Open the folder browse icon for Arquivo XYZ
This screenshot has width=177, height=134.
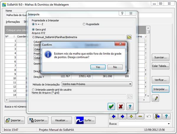point(129,37)
